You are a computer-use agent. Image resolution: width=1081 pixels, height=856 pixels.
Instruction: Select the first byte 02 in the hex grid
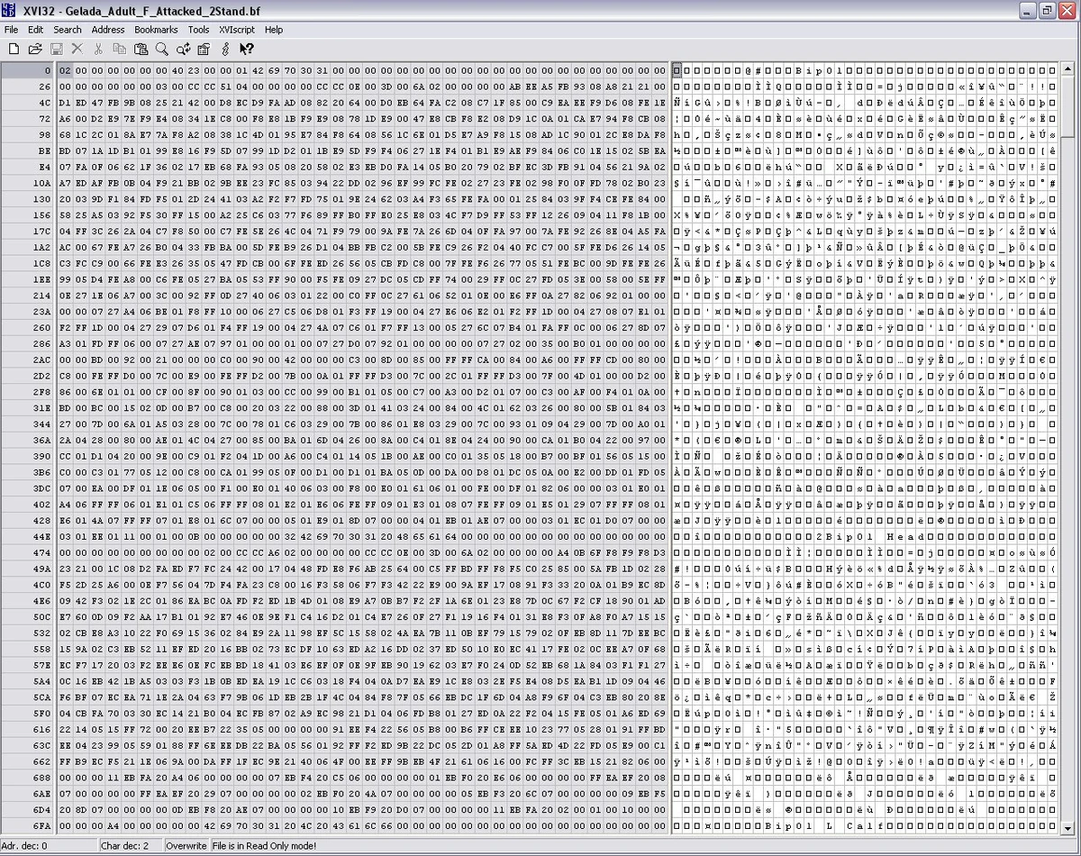63,69
